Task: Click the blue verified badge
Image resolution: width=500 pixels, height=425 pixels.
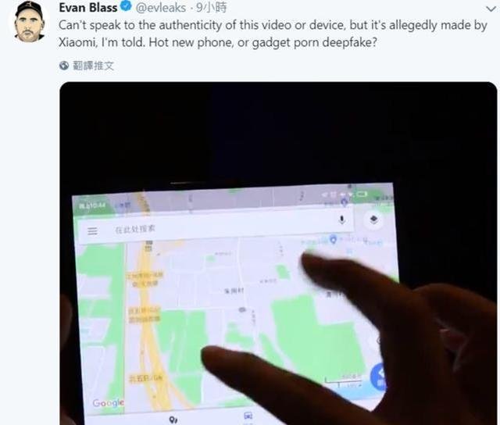Action: (127, 5)
